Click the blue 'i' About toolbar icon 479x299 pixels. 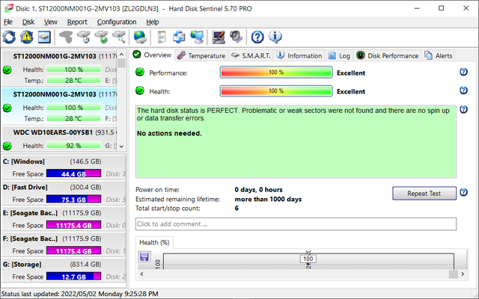[275, 37]
